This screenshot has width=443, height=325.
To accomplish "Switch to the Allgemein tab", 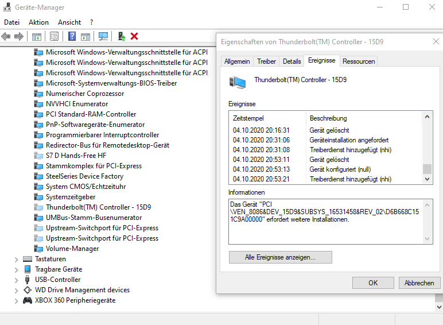I will [x=237, y=61].
